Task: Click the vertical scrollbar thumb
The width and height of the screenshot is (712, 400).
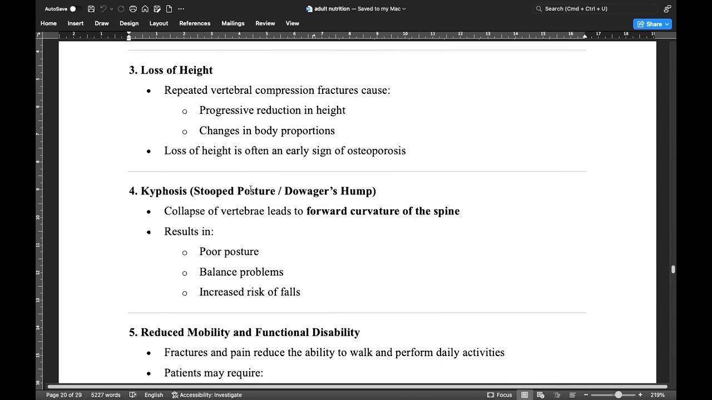Action: coord(673,269)
